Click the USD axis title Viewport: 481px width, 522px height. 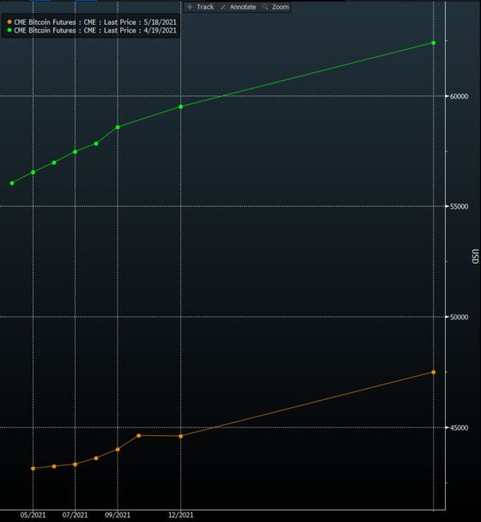475,257
